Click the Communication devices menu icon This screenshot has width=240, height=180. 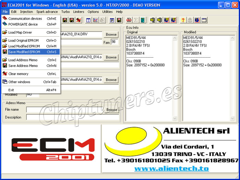(5, 19)
